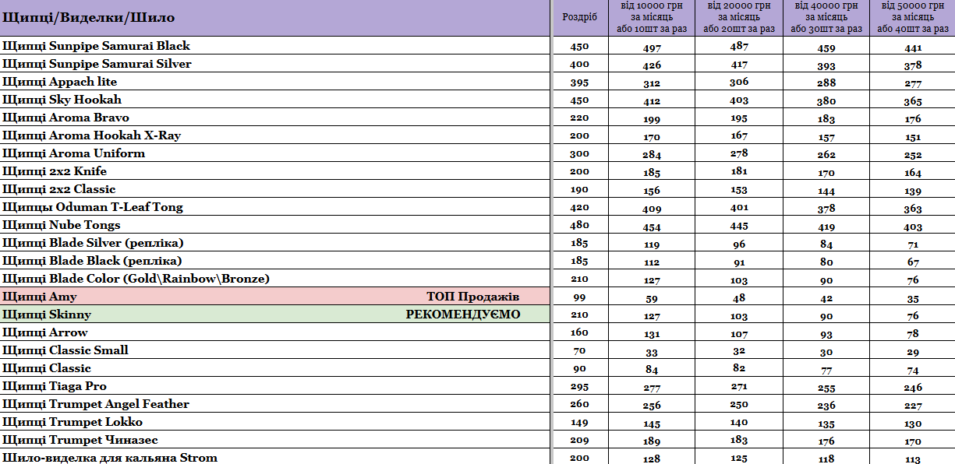Select the Щипці Blade Black (репліка) cell
Viewport: 955px width, 464px height.
pos(275,261)
